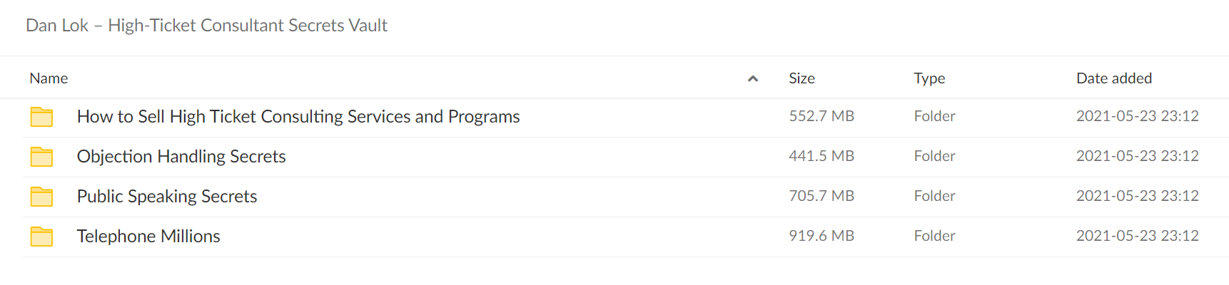Viewport: 1229px width, 285px height.
Task: Sort by the Date added column header
Action: (x=1113, y=78)
